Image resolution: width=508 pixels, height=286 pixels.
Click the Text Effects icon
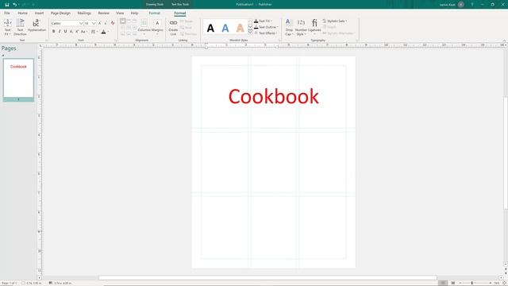[x=256, y=33]
